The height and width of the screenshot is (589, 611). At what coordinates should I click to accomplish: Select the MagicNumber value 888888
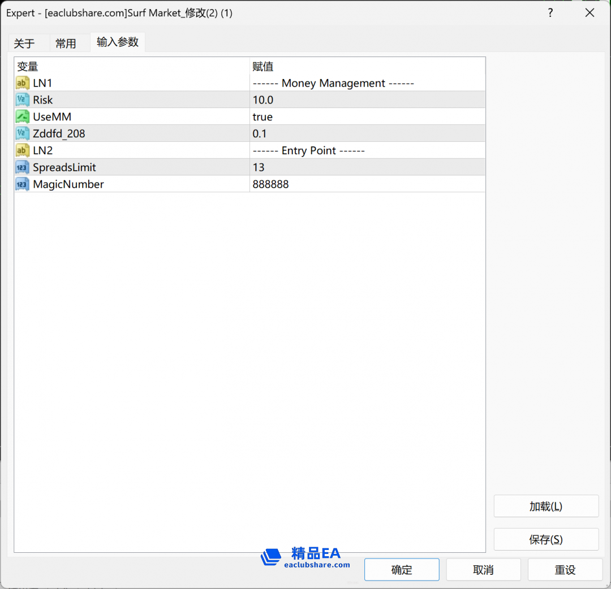point(367,184)
